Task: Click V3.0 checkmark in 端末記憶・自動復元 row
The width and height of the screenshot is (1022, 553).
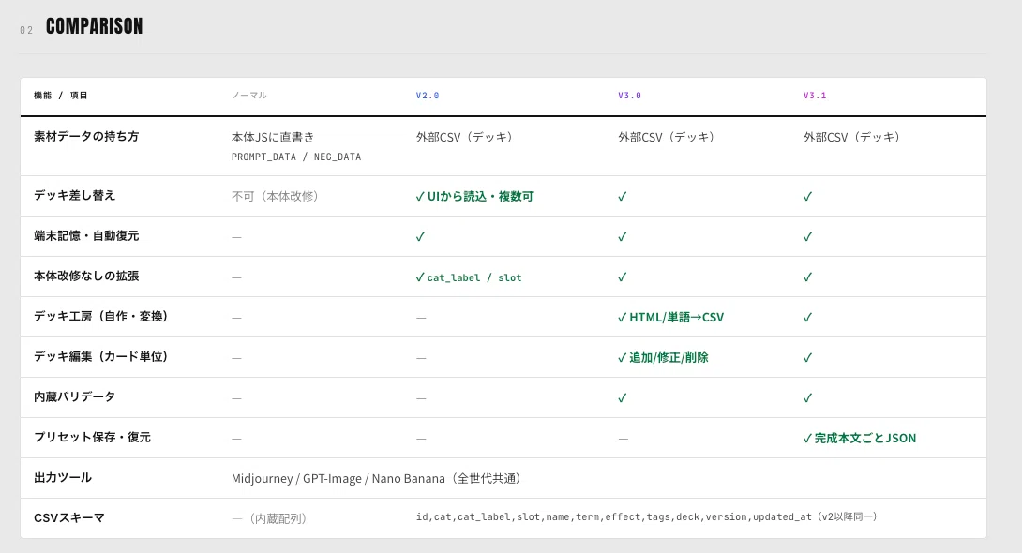Action: (623, 236)
